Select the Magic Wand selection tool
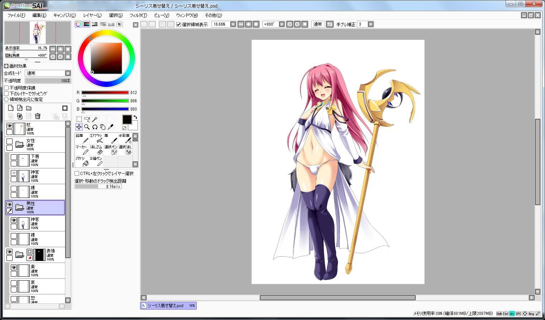545x320 pixels. (95, 119)
